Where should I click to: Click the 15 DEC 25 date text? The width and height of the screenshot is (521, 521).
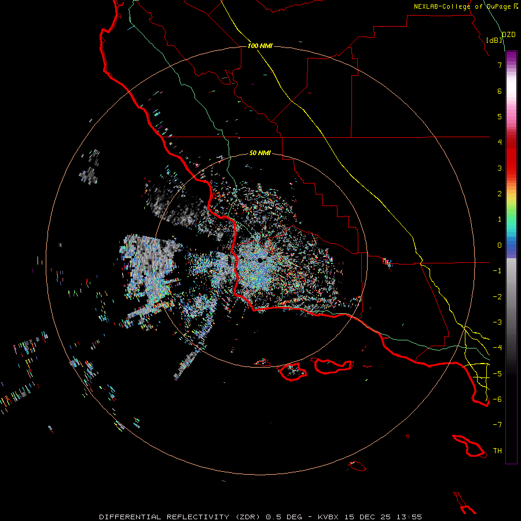click(x=369, y=517)
